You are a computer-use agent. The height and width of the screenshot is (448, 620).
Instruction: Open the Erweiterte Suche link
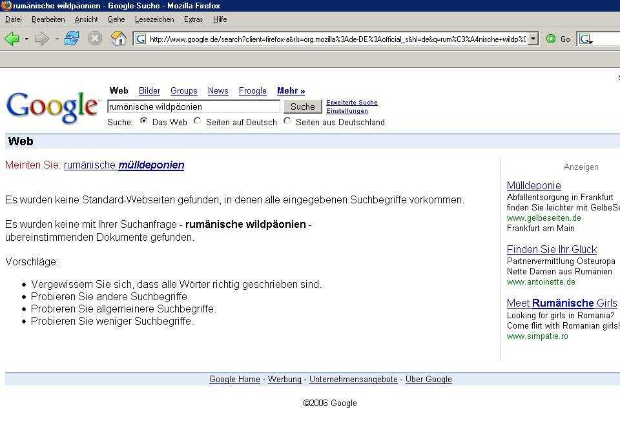point(352,103)
